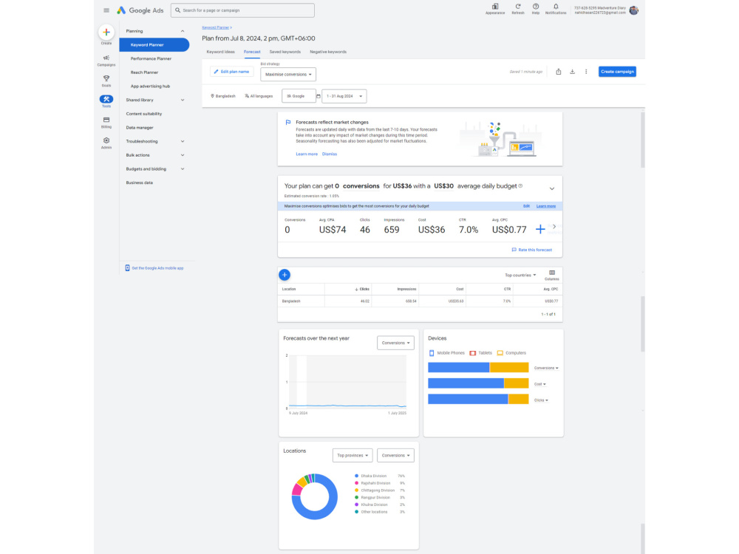
Task: Click the Google Ads logo
Action: coord(140,10)
